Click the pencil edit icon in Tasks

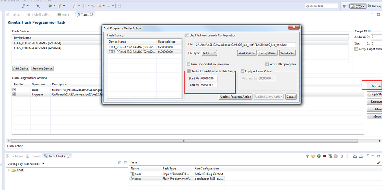pyautogui.click(x=379, y=162)
